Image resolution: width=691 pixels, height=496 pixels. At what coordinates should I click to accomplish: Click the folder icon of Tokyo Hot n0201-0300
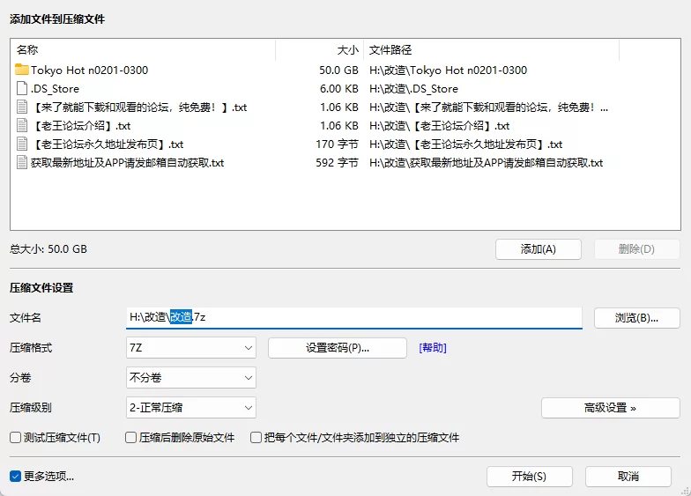[x=22, y=70]
